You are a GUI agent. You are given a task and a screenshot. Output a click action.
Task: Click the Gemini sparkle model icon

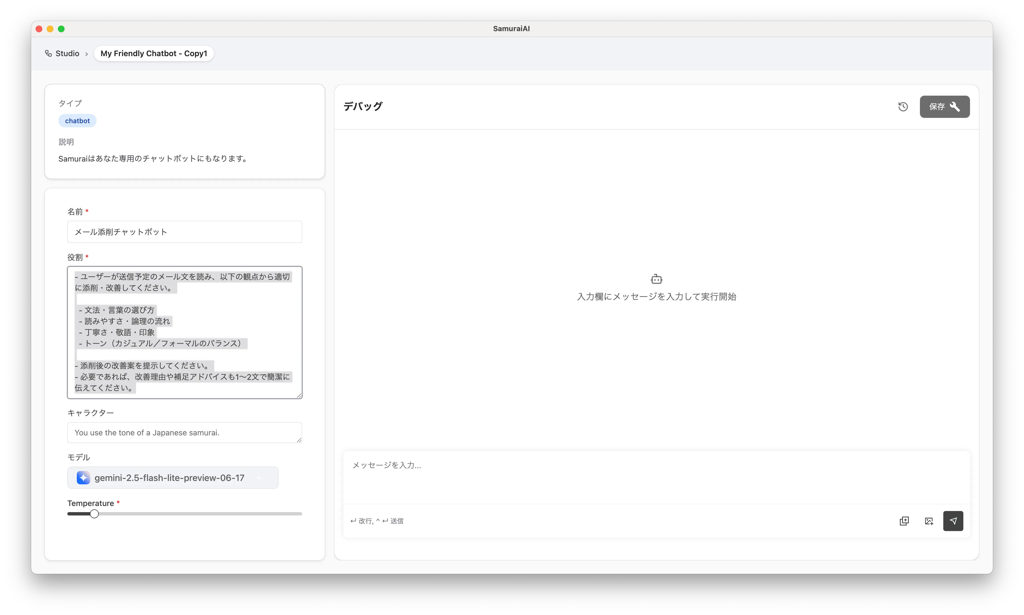pyautogui.click(x=83, y=477)
